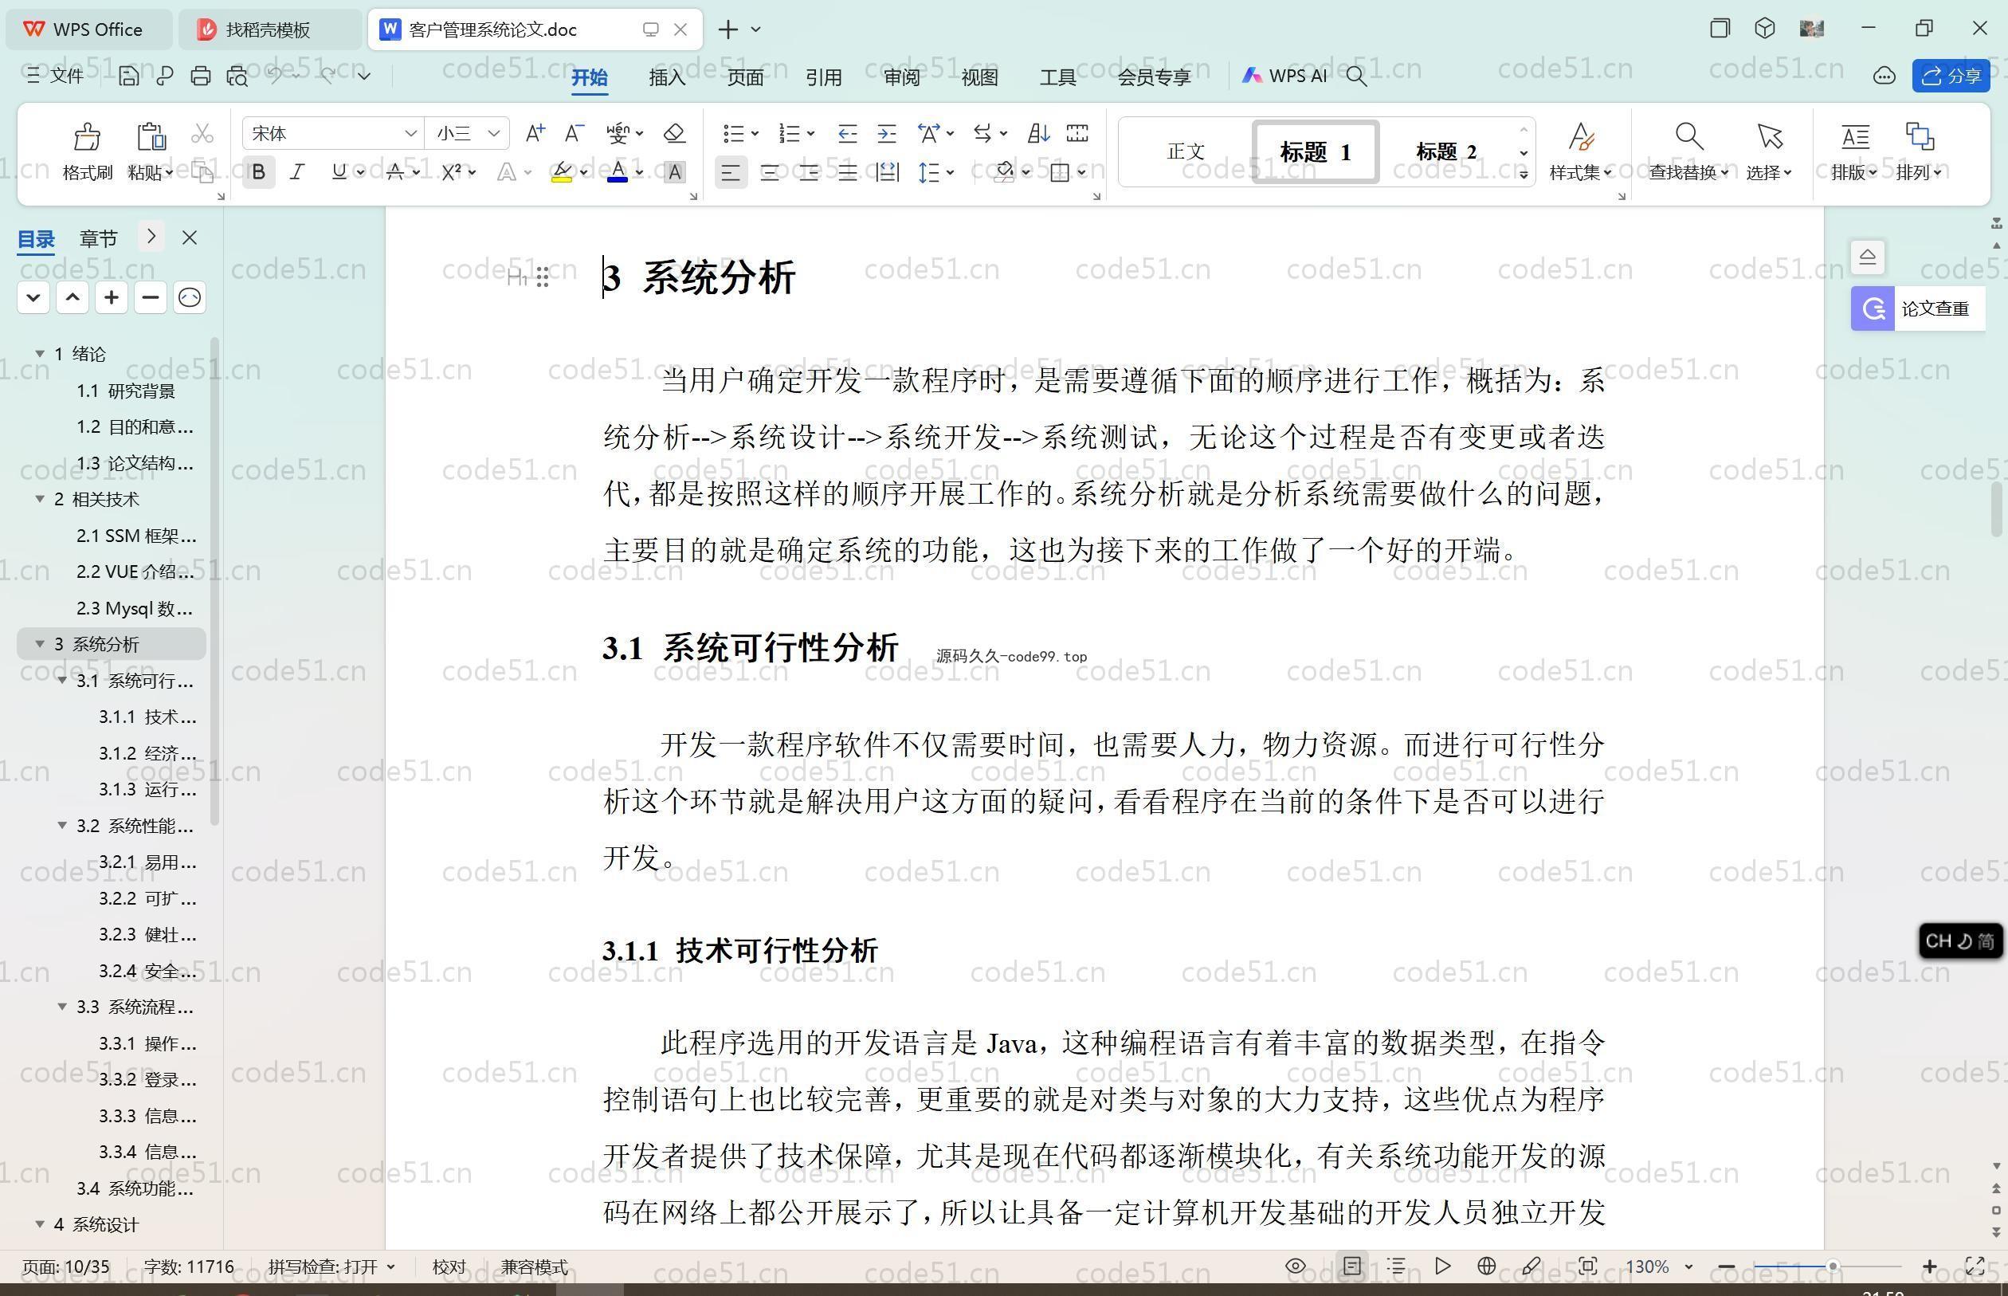The height and width of the screenshot is (1296, 2008).
Task: Click the zoom out minus button
Action: [x=1727, y=1266]
